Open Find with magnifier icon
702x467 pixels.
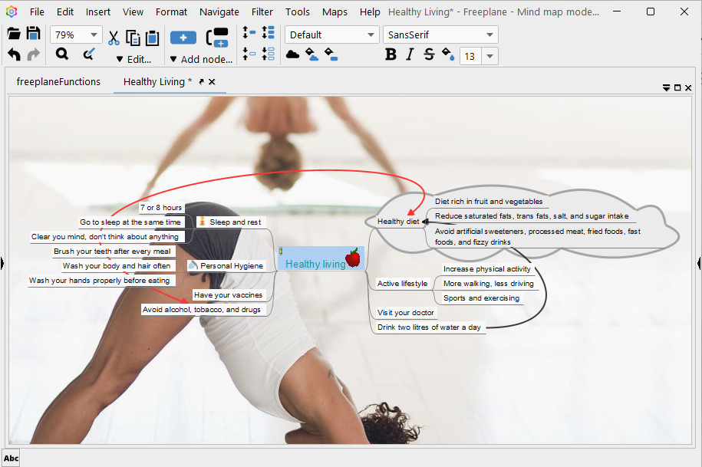pyautogui.click(x=62, y=54)
